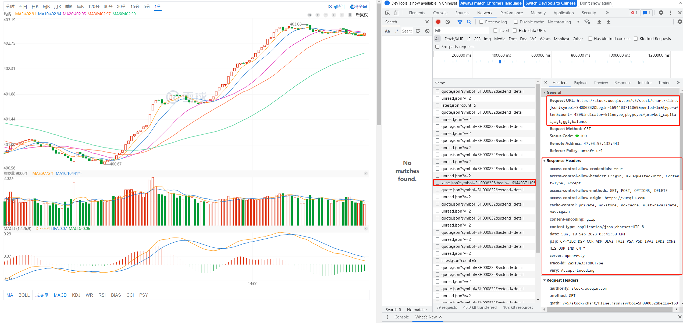The width and height of the screenshot is (683, 323).
Task: Click the network Filter input field
Action: [x=461, y=31]
